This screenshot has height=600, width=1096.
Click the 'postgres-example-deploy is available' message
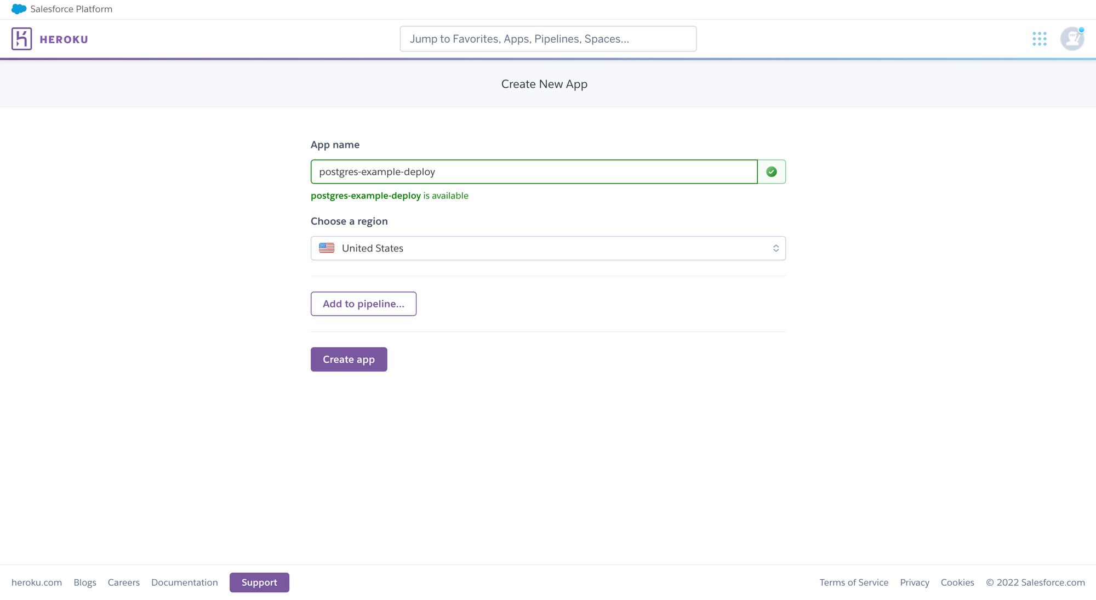[x=390, y=196]
